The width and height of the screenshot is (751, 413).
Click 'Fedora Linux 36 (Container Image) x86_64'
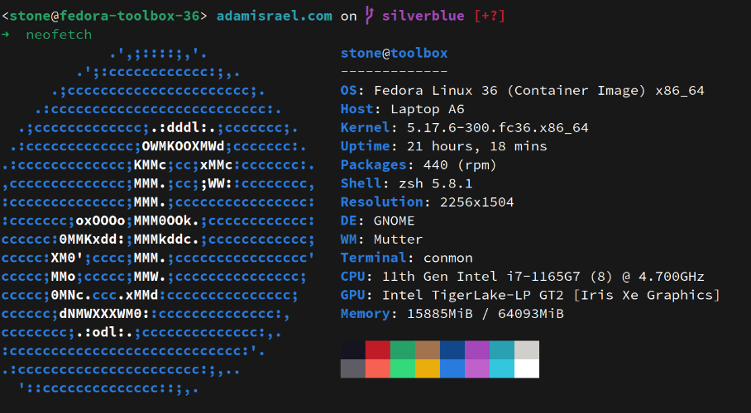pos(538,91)
